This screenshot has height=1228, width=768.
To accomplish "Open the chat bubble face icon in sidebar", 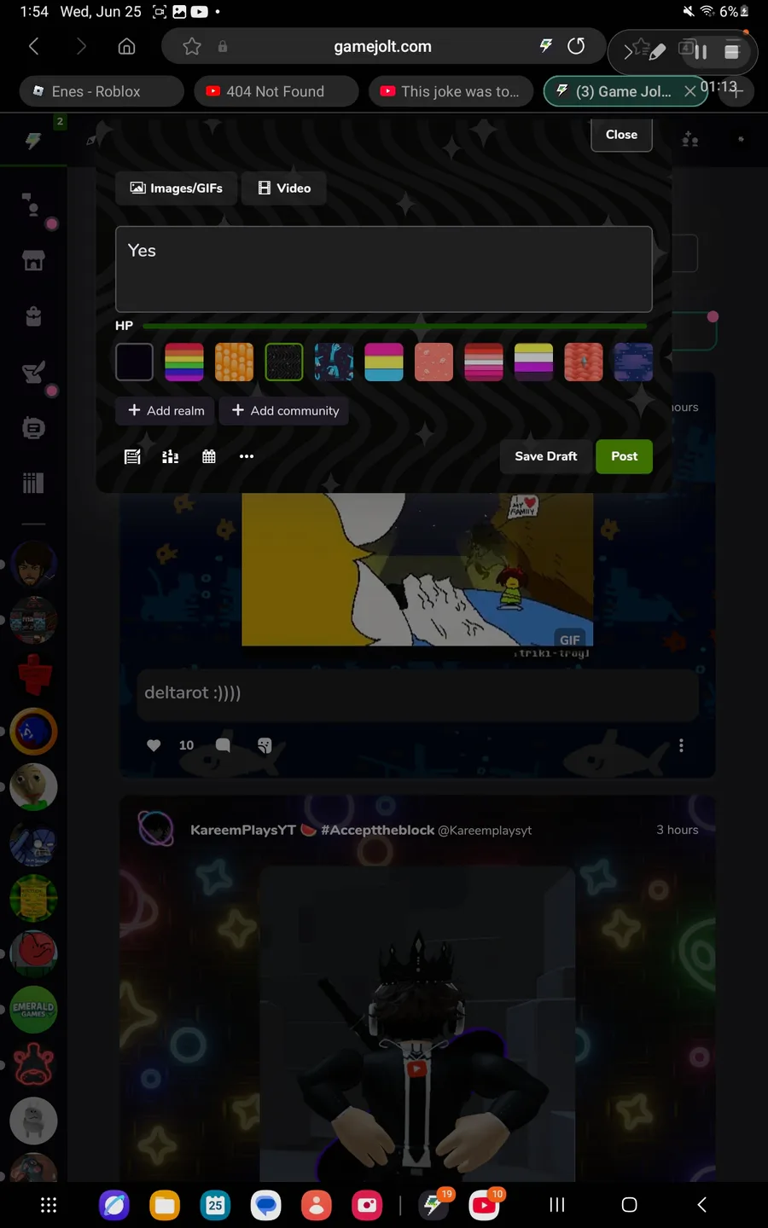I will [33, 428].
